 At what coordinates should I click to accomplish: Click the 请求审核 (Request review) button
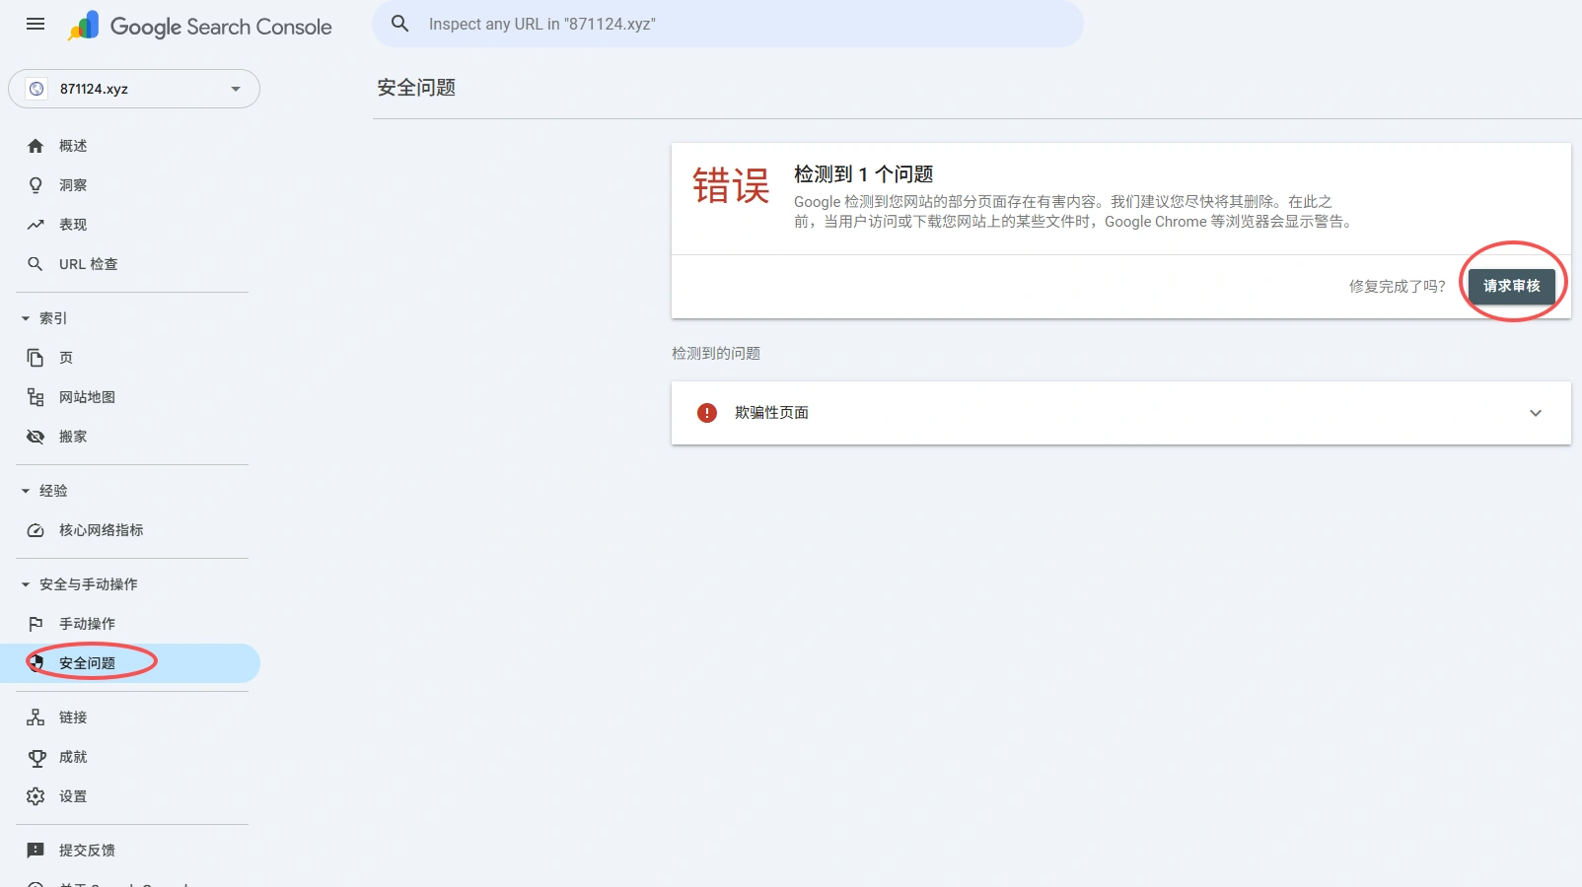click(x=1512, y=285)
